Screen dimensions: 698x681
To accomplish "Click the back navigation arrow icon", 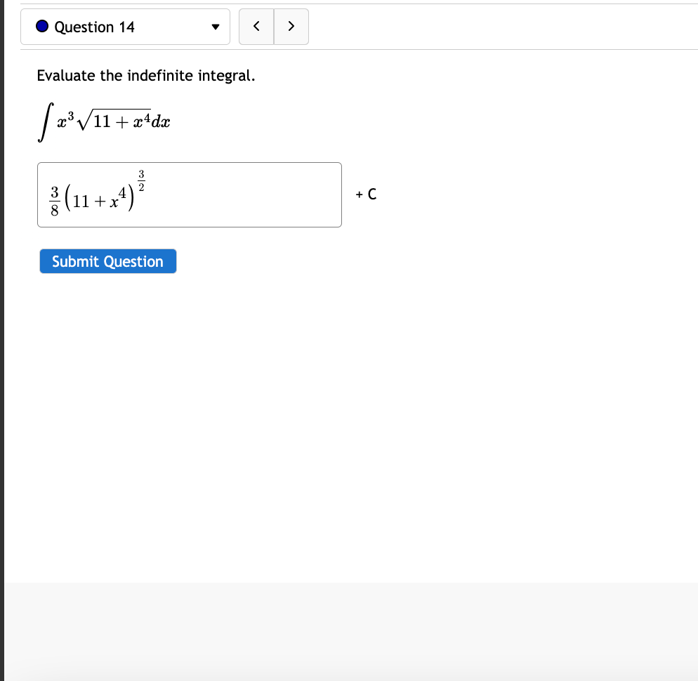I will point(256,26).
